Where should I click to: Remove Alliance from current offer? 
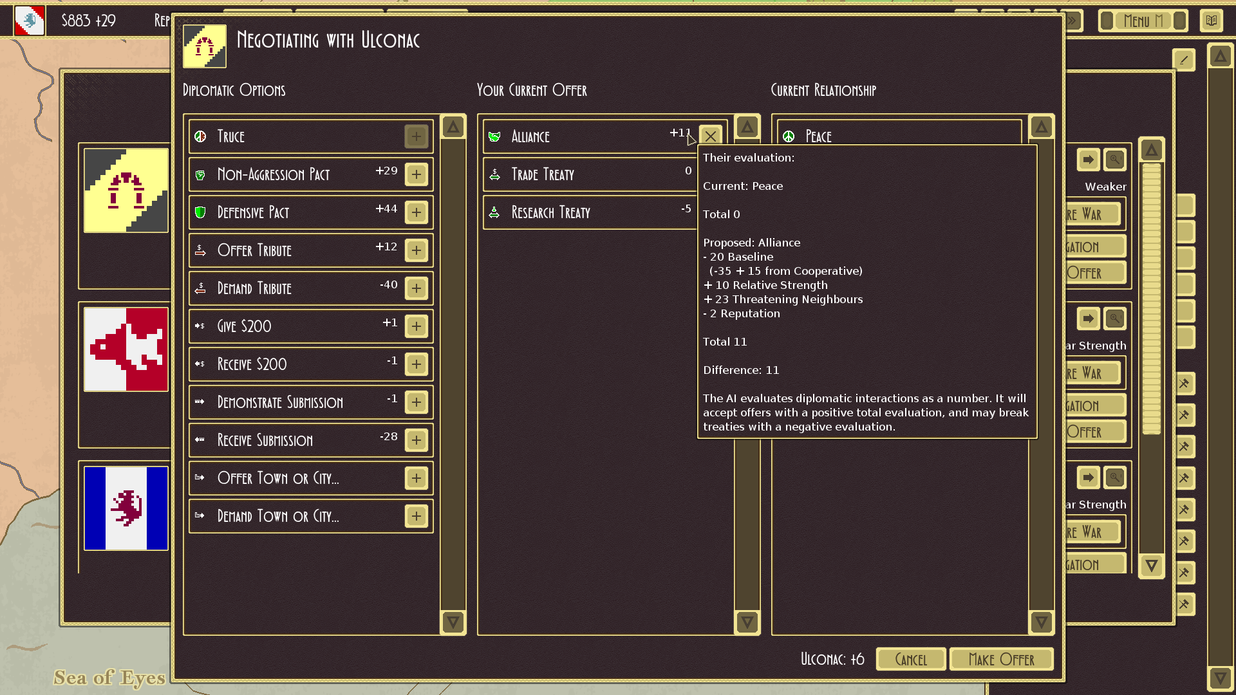710,136
